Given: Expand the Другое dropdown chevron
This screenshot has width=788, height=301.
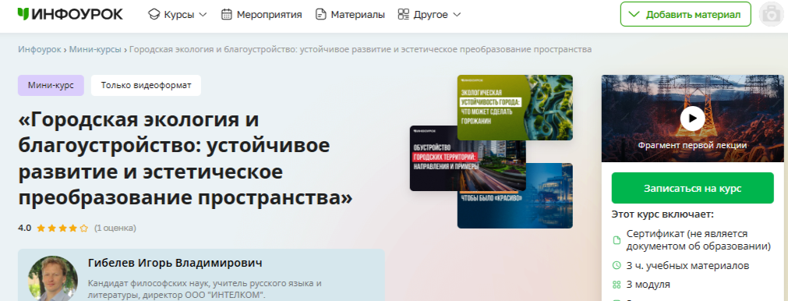Looking at the screenshot, I should click(x=457, y=15).
